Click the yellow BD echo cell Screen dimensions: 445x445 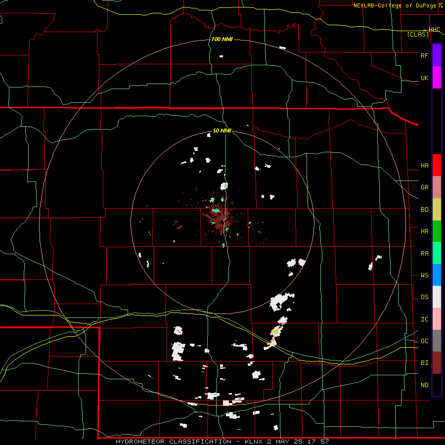(x=275, y=331)
